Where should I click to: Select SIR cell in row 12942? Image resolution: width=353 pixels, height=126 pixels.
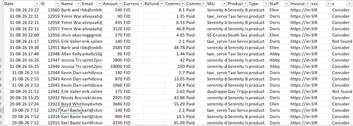click(x=321, y=85)
